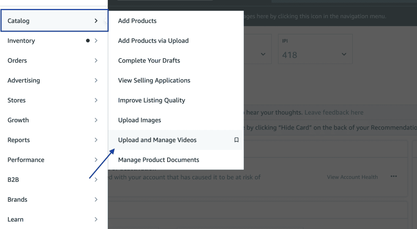This screenshot has width=417, height=229.
Task: Expand the chevron next to Catalog
Action: 96,21
